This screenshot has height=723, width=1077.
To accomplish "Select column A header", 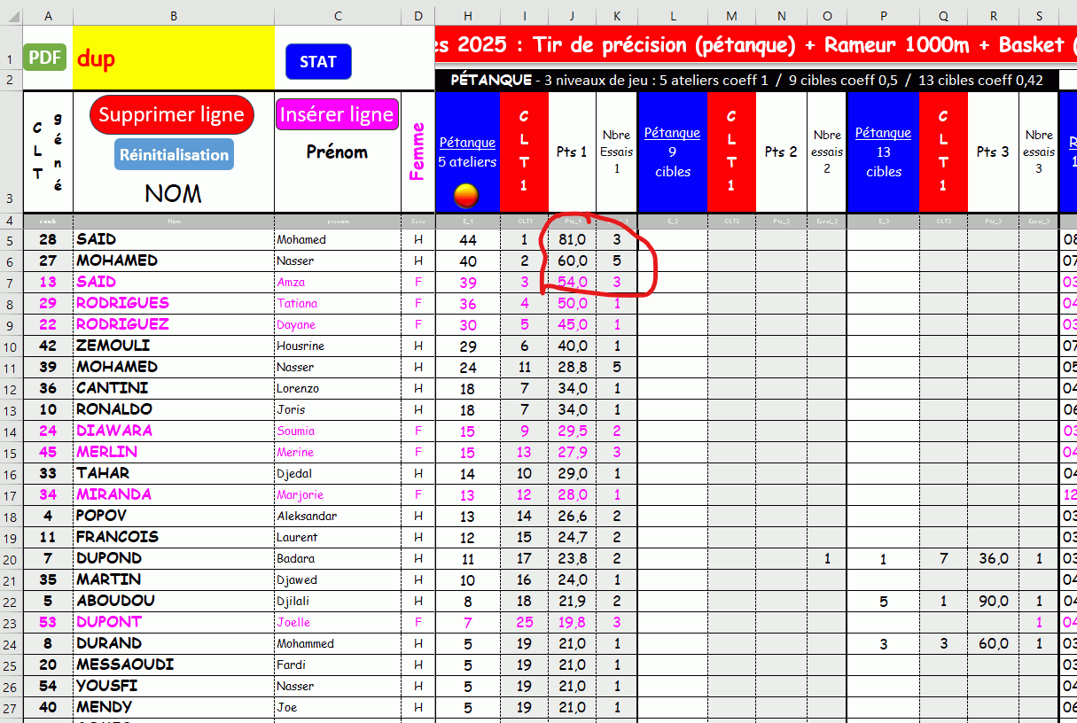I will (x=48, y=16).
